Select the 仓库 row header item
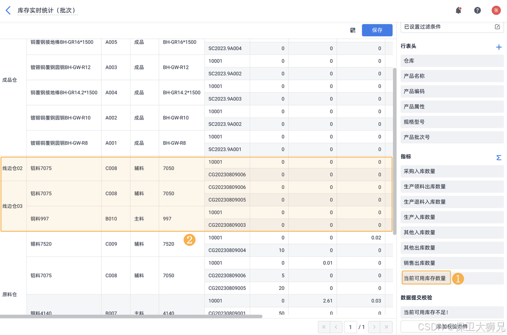 452,61
